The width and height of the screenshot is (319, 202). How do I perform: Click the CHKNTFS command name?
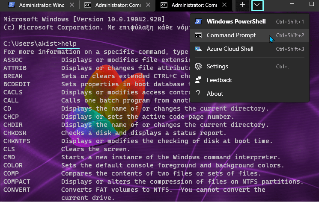click(x=17, y=141)
